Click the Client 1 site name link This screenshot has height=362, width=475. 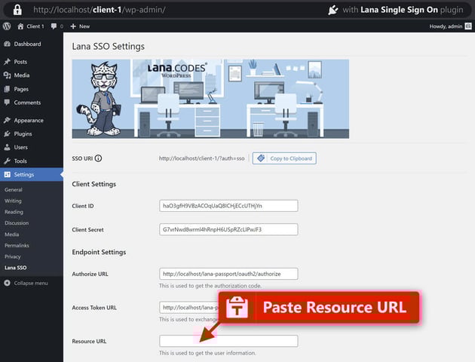[35, 26]
